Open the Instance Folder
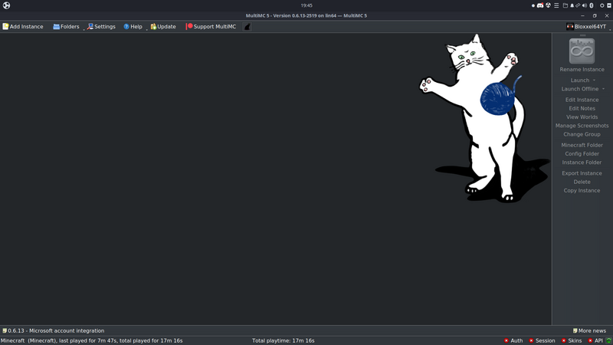 point(582,163)
